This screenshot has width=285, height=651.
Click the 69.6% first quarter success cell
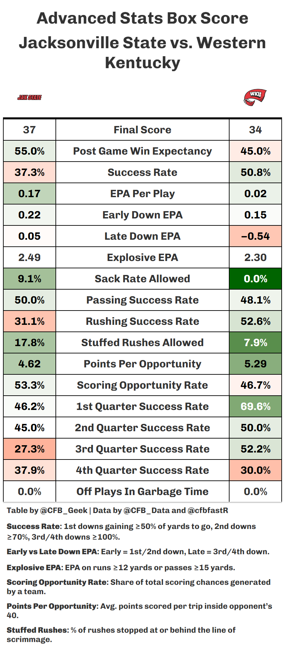255,406
